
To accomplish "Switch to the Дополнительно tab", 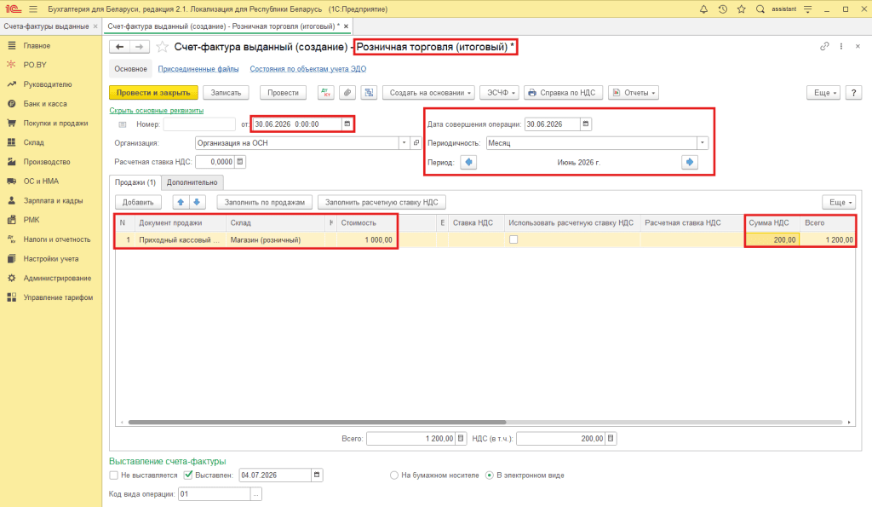I will click(x=192, y=182).
